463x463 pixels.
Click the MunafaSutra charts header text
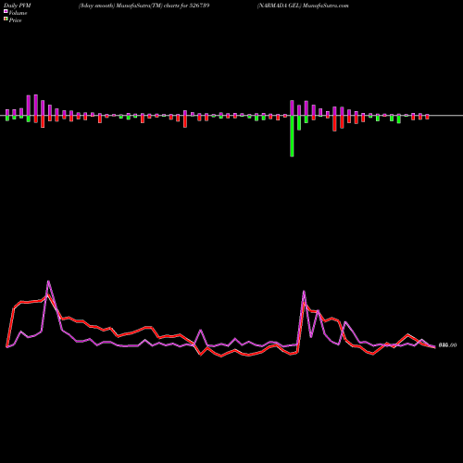144,6
